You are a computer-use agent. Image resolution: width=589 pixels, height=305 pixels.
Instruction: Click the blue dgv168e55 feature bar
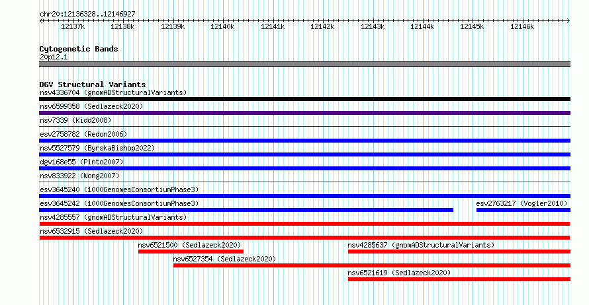click(304, 168)
